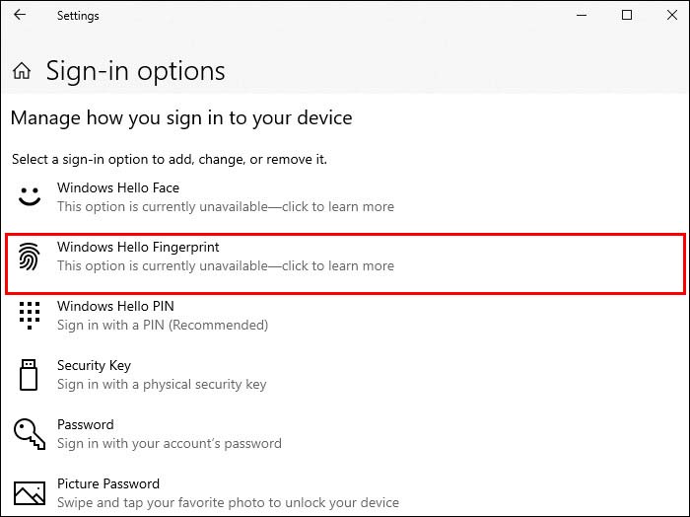Minimize the Settings window
The image size is (690, 517).
pyautogui.click(x=582, y=16)
